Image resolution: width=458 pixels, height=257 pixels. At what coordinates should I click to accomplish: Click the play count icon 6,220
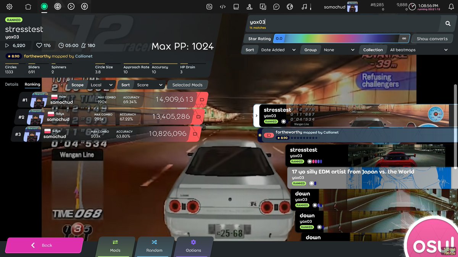[7, 45]
